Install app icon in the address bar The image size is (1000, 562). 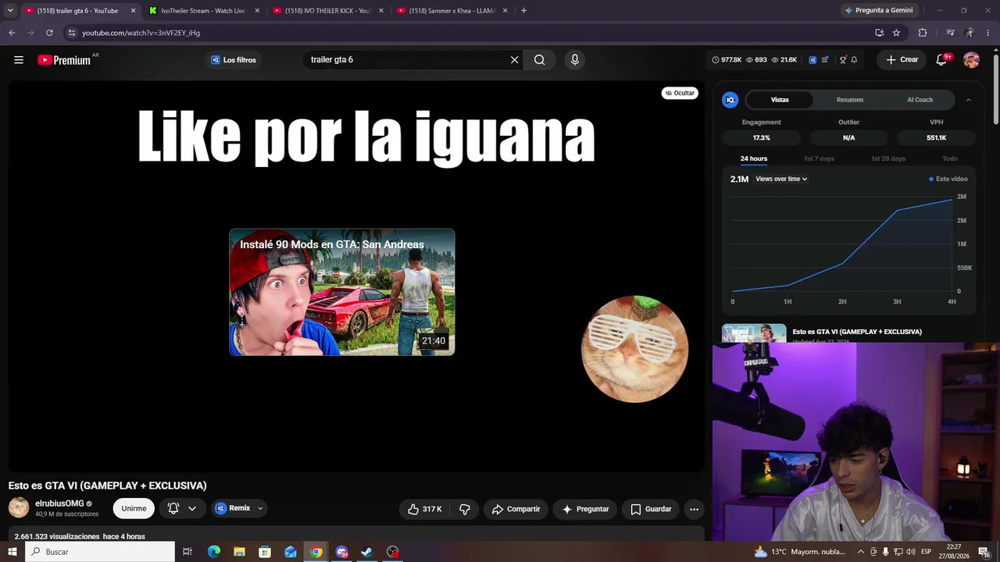click(x=879, y=33)
